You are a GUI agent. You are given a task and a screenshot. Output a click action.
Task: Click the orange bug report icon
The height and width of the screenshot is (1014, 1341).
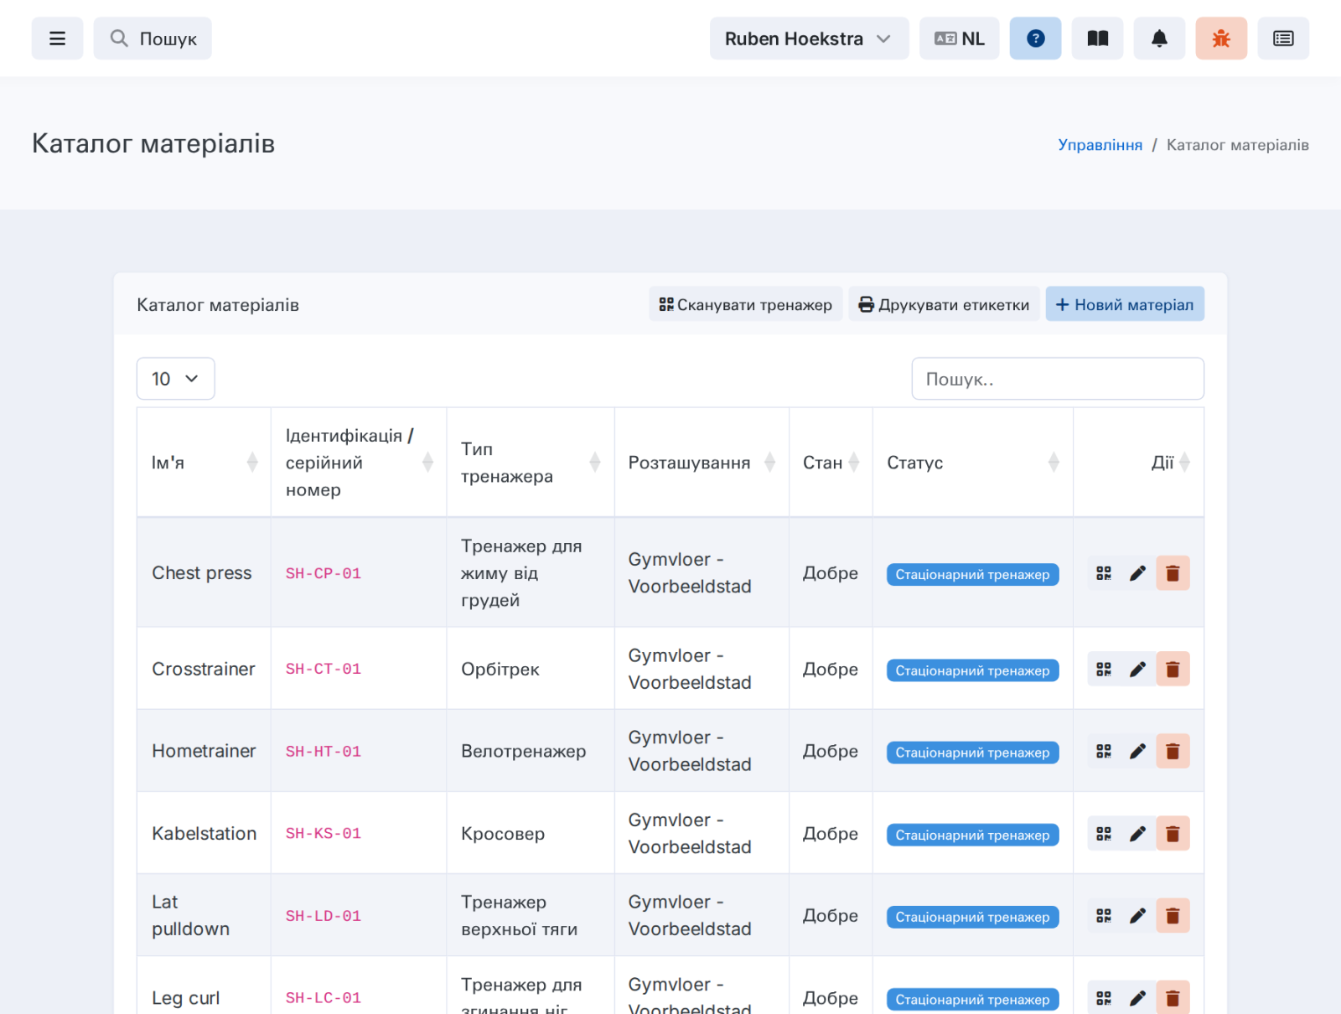(x=1221, y=39)
